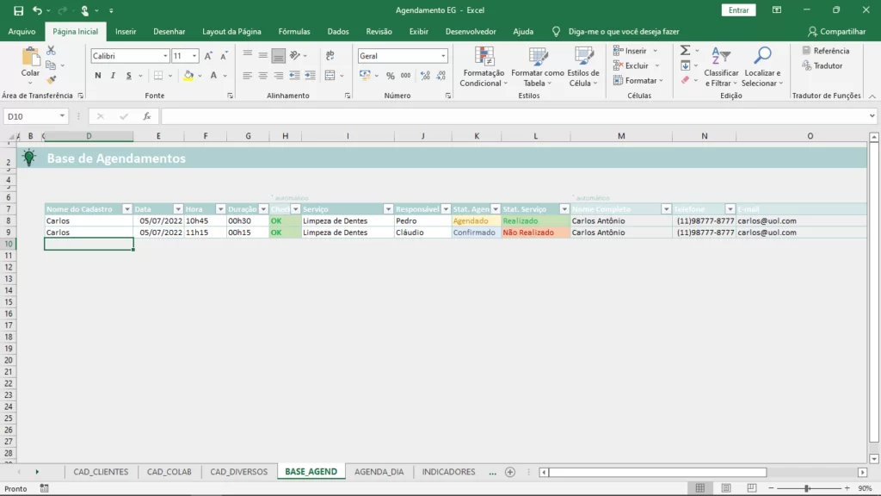Click the Excluir cells button
Screen dimensions: 881x496
pyautogui.click(x=631, y=65)
